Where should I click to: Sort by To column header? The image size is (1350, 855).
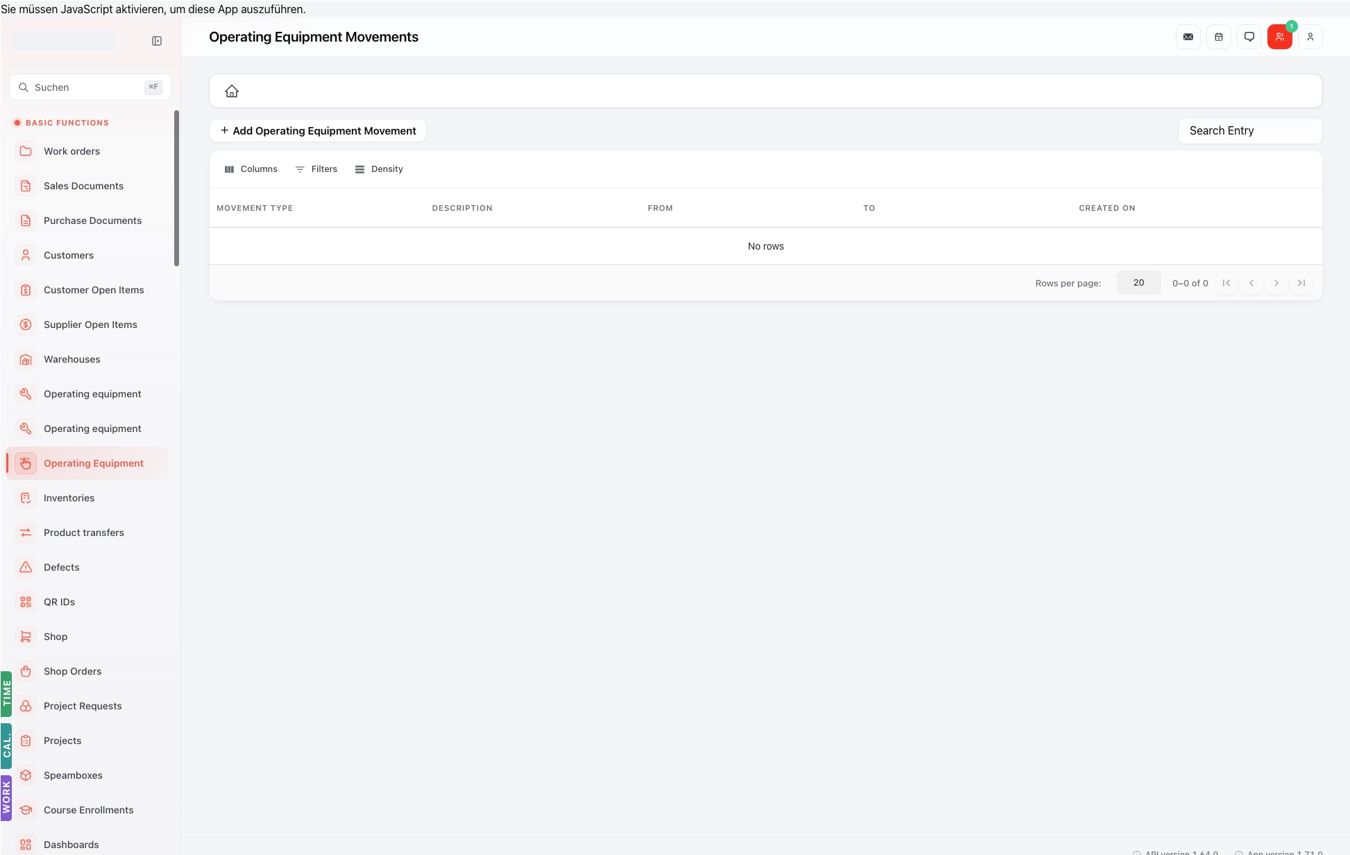869,208
